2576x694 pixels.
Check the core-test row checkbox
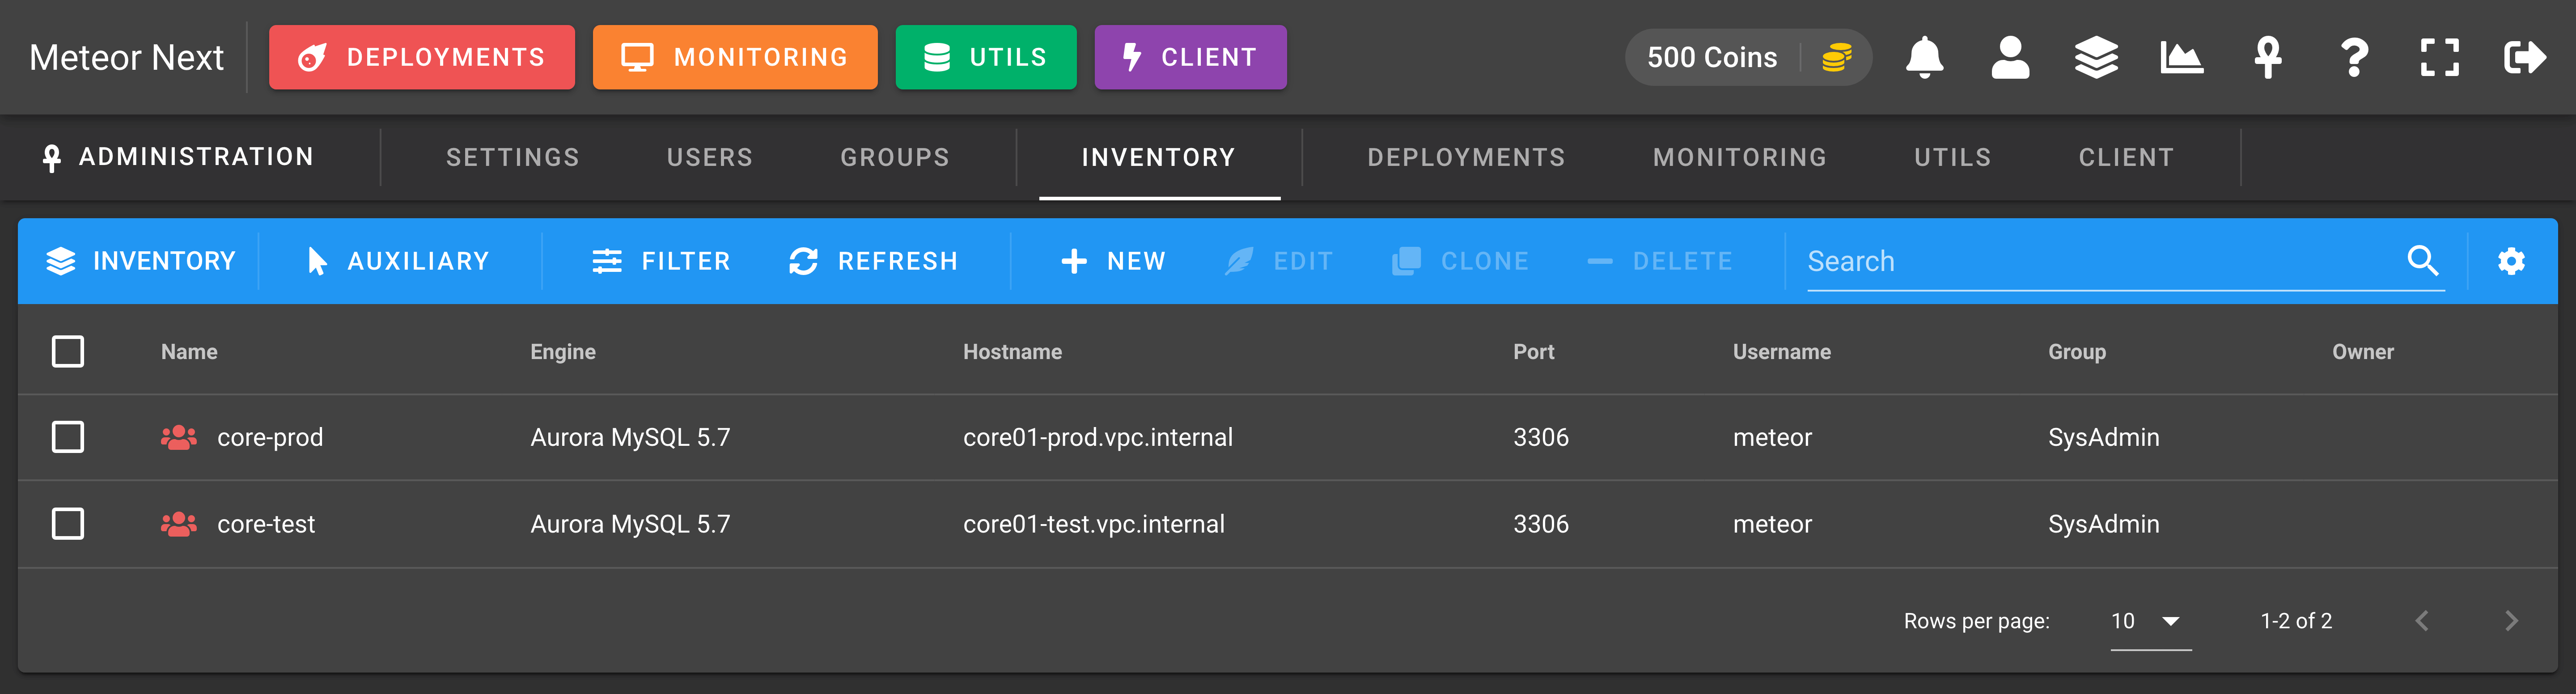pyautogui.click(x=68, y=524)
